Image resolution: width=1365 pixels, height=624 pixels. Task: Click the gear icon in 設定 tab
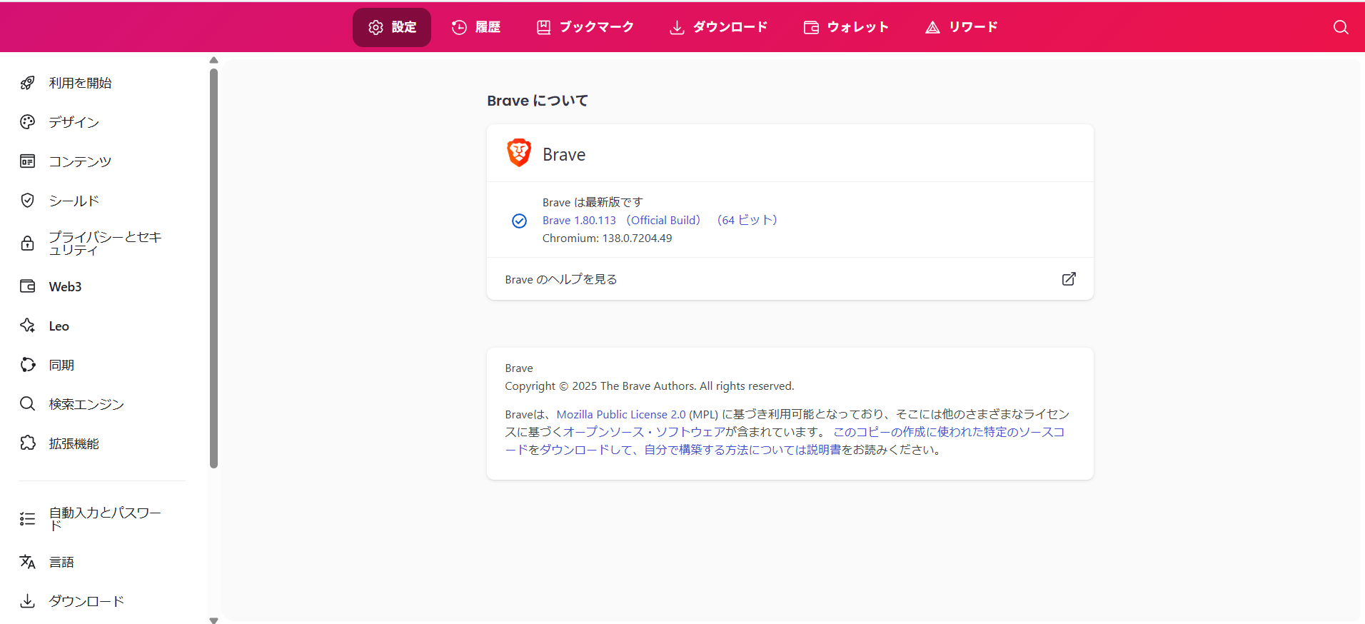click(x=376, y=27)
